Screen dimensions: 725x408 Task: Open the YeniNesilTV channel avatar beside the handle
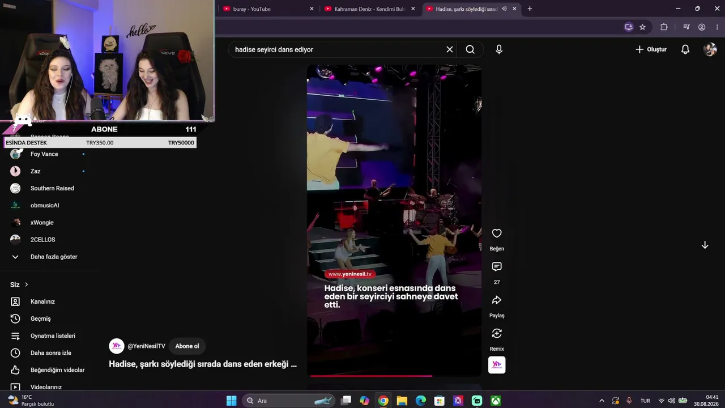(x=116, y=346)
